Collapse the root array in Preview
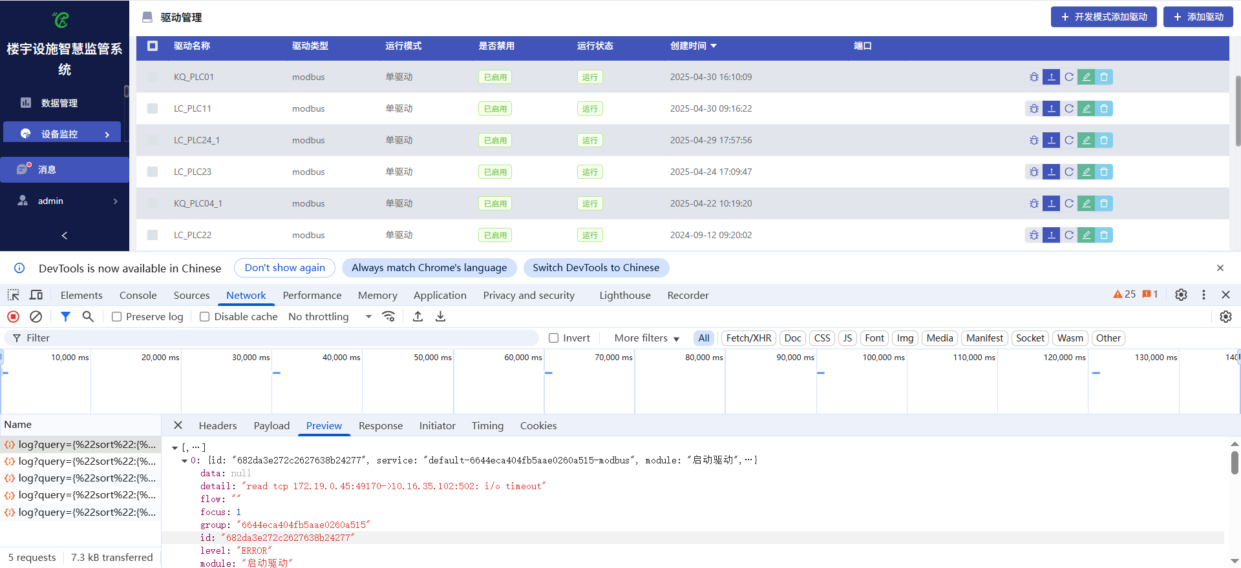Image resolution: width=1241 pixels, height=568 pixels. click(x=175, y=447)
